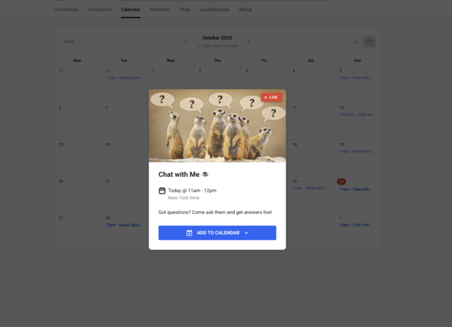Expand the Add to Calendar dropdown chevron
Image resolution: width=452 pixels, height=327 pixels.
point(247,233)
